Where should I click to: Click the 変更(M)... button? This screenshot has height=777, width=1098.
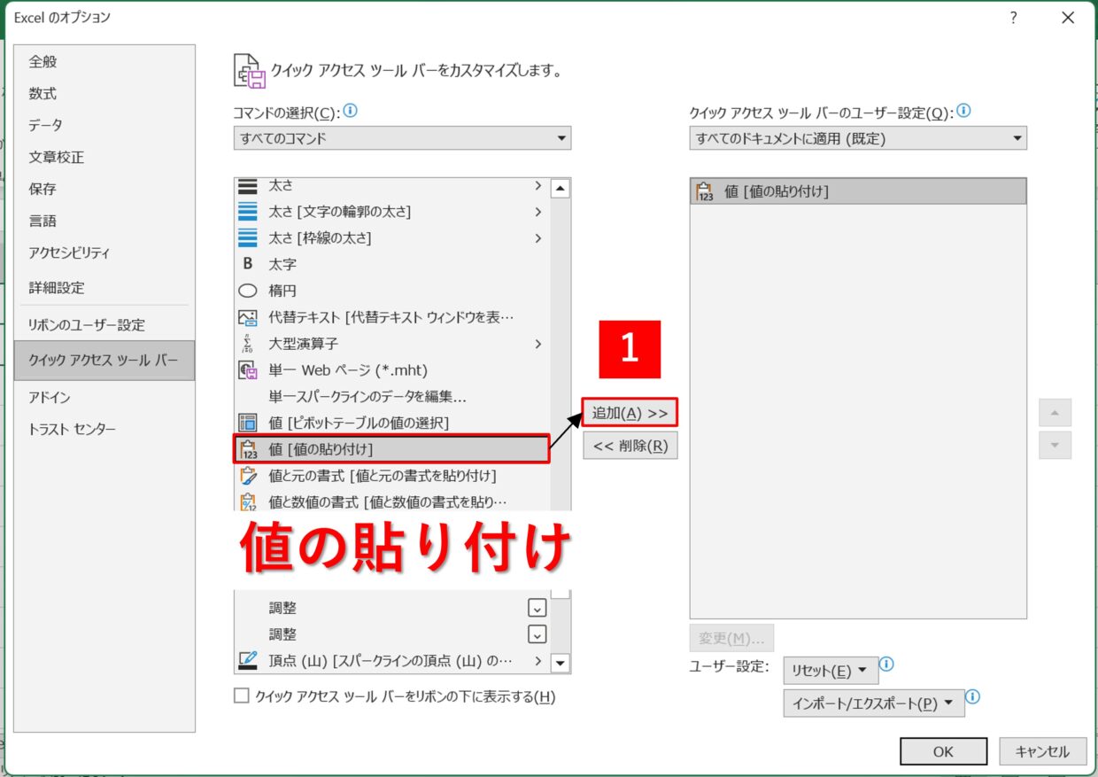pos(731,638)
